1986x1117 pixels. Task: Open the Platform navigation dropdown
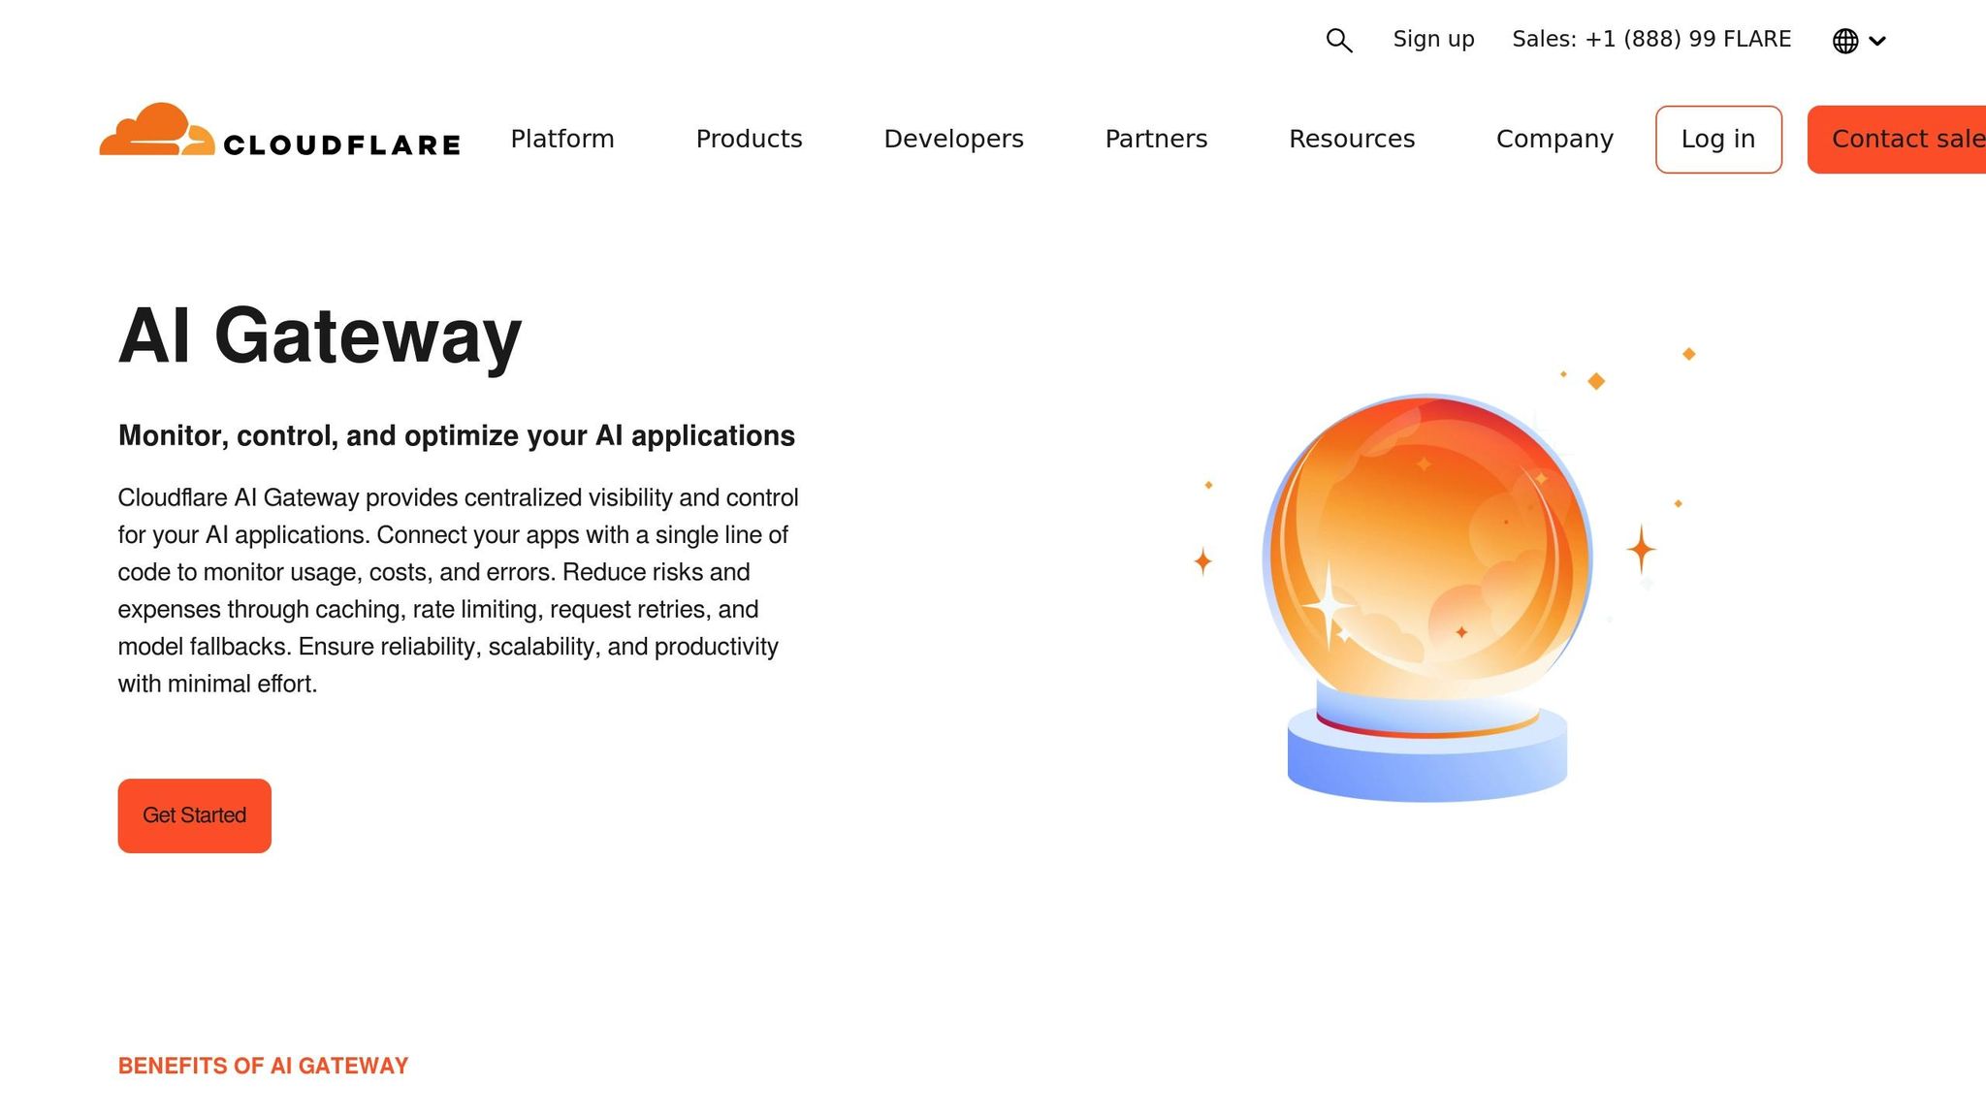click(x=562, y=139)
